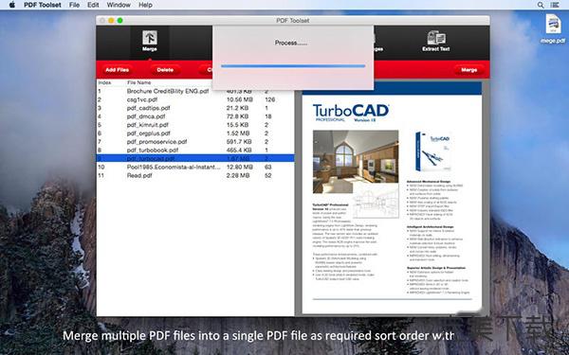The image size is (569, 355).
Task: Select pdf_dmca.pdf row
Action: click(x=195, y=116)
